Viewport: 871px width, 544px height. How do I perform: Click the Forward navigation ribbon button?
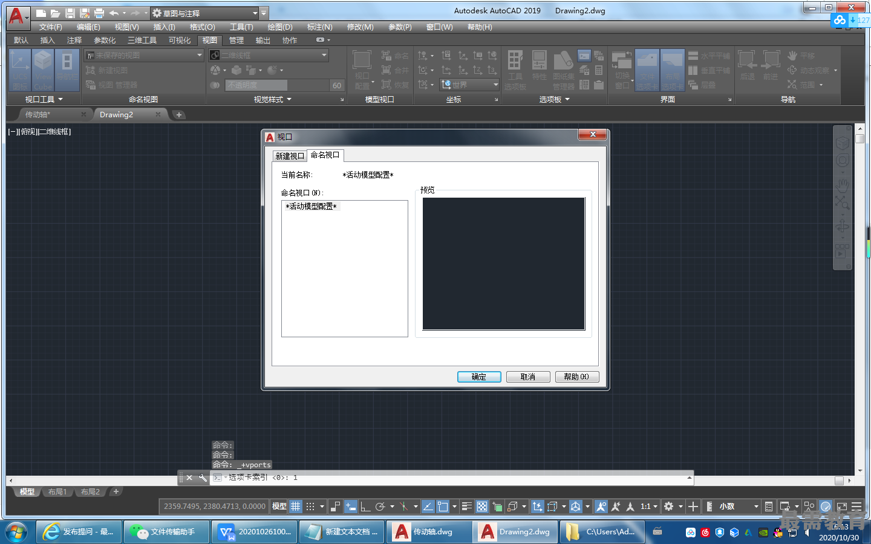[x=771, y=65]
